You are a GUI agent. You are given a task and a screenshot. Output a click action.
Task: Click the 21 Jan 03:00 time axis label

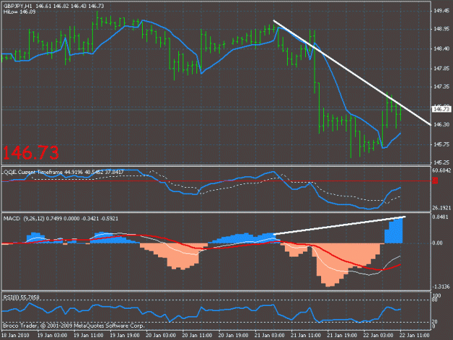click(x=270, y=336)
